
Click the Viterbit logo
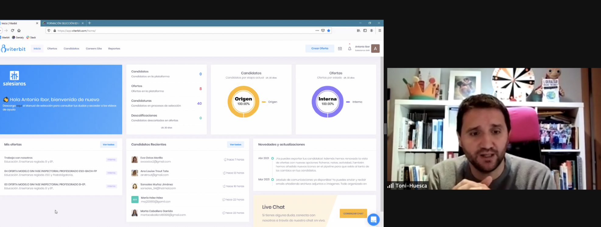13,49
